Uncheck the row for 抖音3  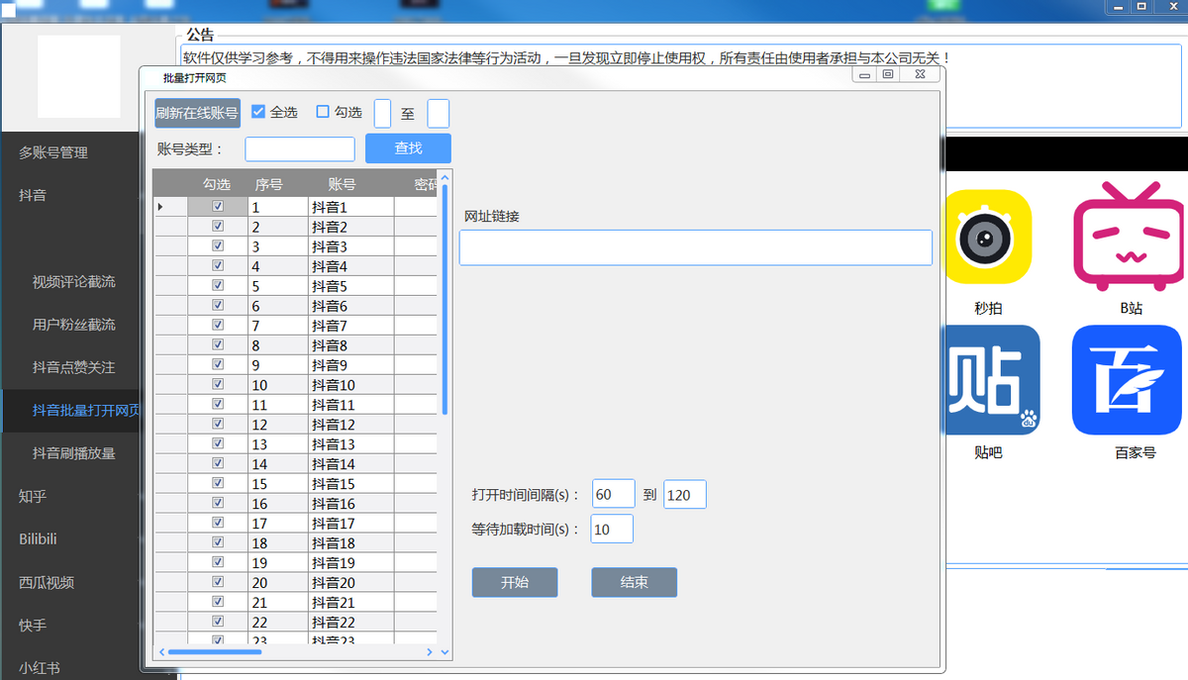coord(218,246)
